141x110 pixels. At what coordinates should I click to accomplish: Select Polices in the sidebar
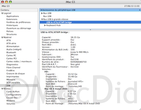[x=10, y=31]
